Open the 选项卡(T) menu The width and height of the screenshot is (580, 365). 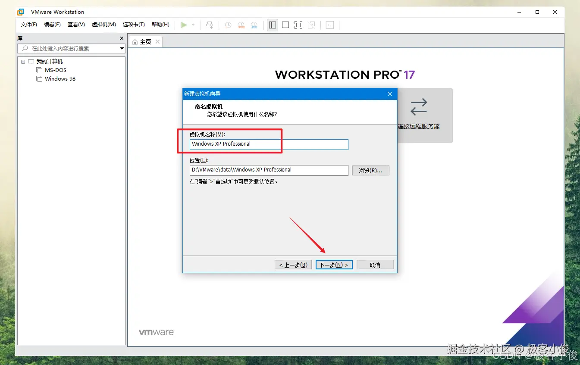(x=134, y=25)
